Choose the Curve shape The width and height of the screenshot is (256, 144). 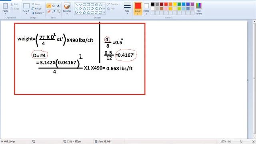click(x=80, y=4)
